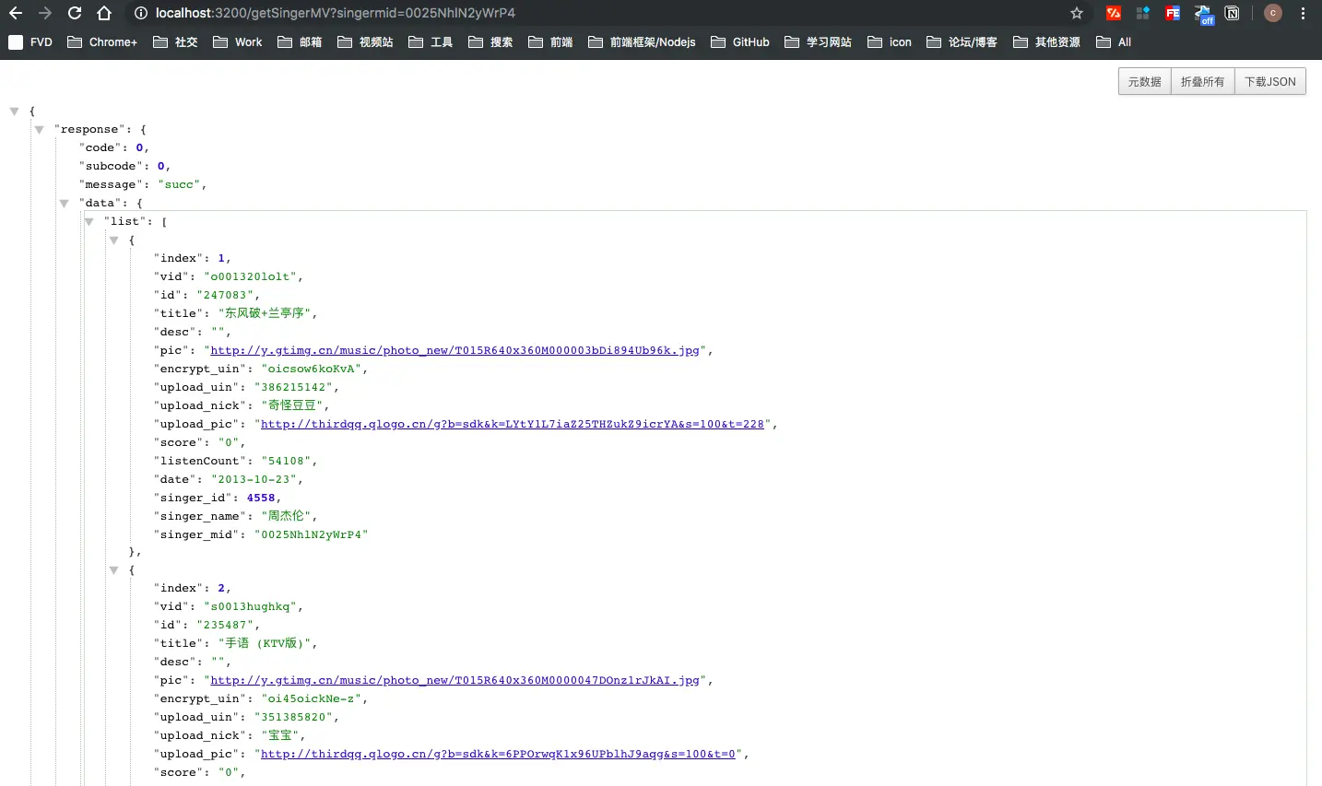This screenshot has width=1322, height=786.
Task: Collapse the "list" array
Action: 89,221
